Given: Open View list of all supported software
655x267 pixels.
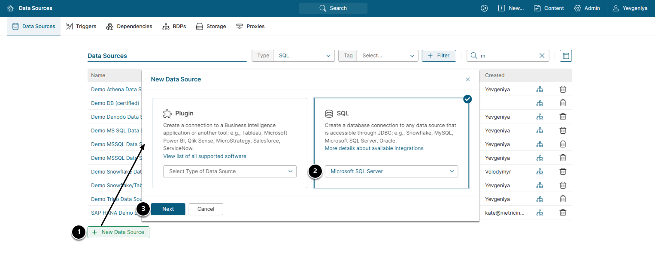Looking at the screenshot, I should coord(205,156).
